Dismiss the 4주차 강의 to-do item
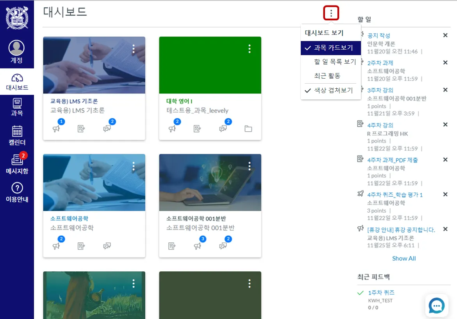The image size is (457, 319). [445, 124]
